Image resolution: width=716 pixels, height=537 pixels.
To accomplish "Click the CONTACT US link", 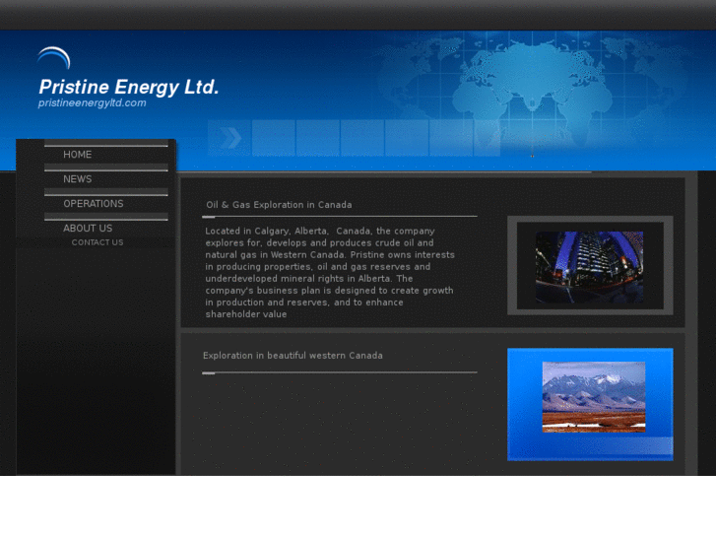I will click(x=98, y=242).
